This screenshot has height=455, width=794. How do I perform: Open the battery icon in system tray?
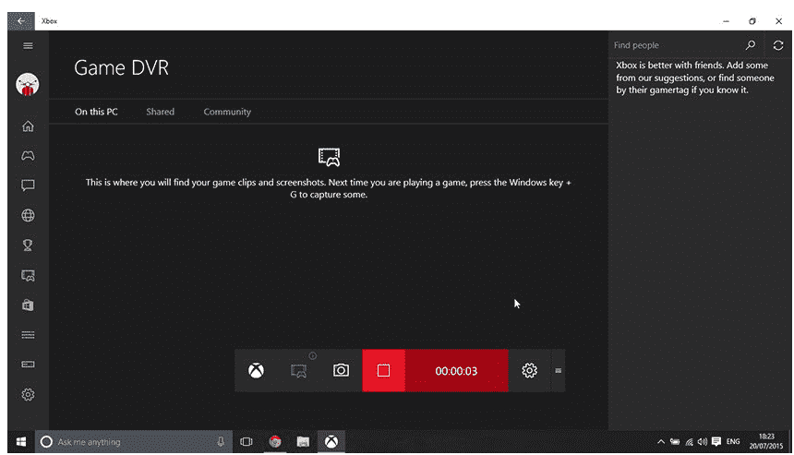pos(675,442)
